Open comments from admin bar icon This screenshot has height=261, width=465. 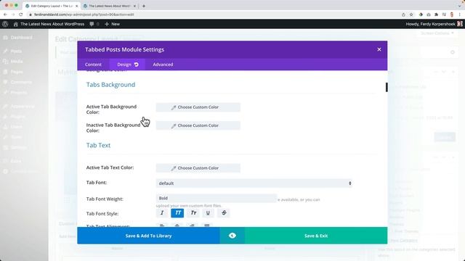coord(94,24)
